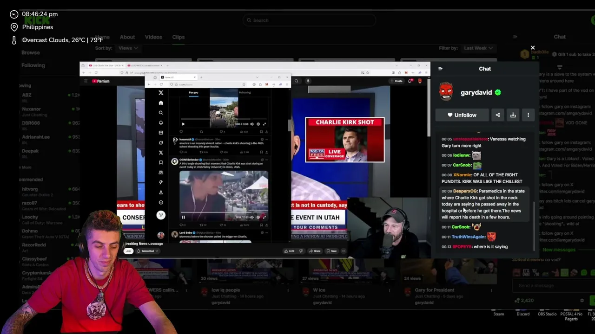Dislike the YouTube video in clip
The image size is (595, 334).
(301, 251)
